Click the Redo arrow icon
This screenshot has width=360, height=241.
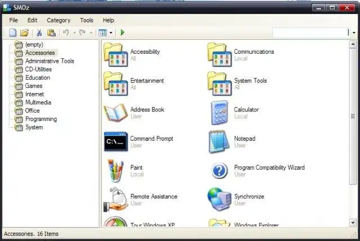tap(82, 33)
